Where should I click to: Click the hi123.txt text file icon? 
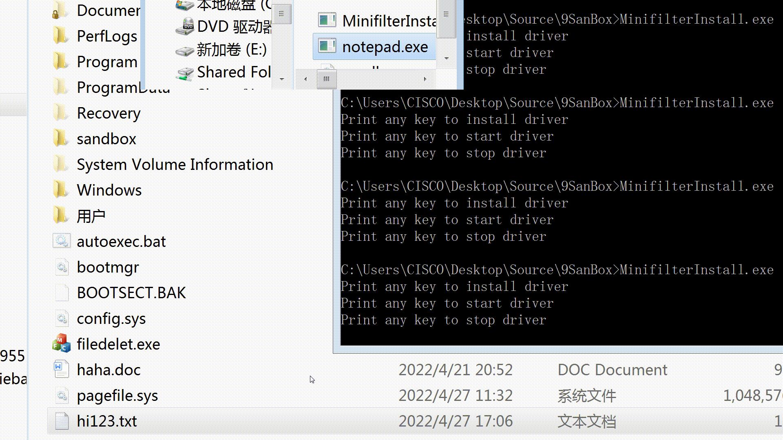pyautogui.click(x=62, y=421)
